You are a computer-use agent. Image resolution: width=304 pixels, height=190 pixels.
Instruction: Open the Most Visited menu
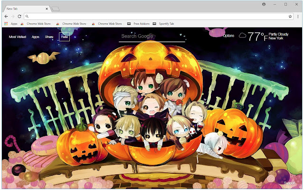(x=18, y=37)
